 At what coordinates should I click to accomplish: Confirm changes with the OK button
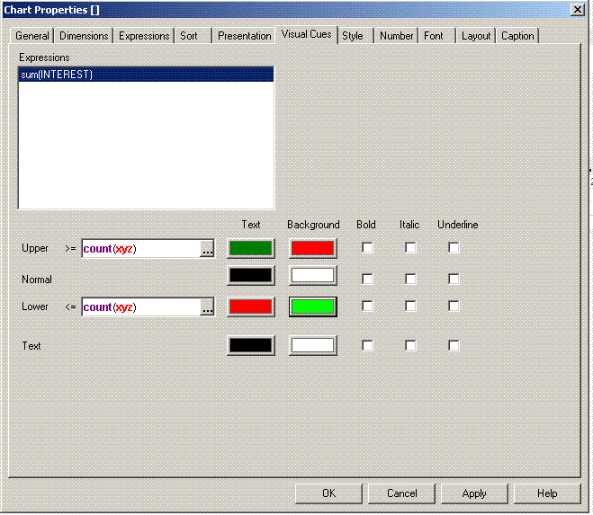(x=328, y=493)
